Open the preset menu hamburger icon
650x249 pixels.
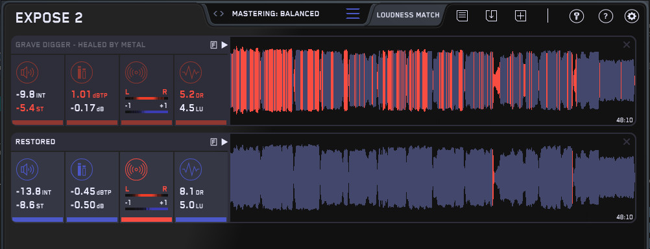(353, 14)
